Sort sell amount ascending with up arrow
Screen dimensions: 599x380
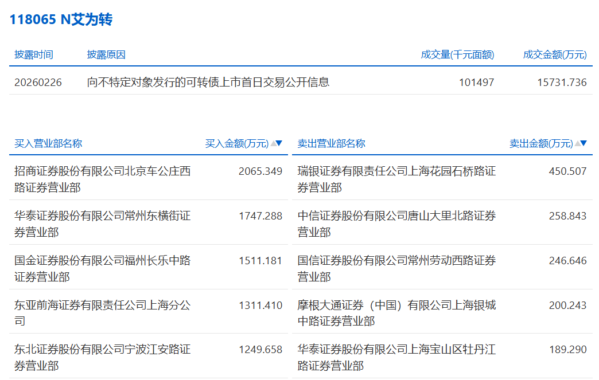tap(578, 144)
